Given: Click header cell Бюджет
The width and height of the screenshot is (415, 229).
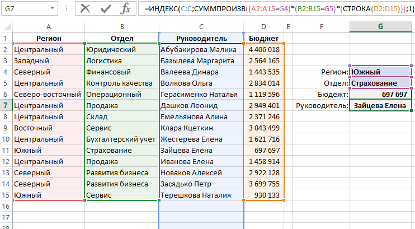Looking at the screenshot, I should click(263, 39).
